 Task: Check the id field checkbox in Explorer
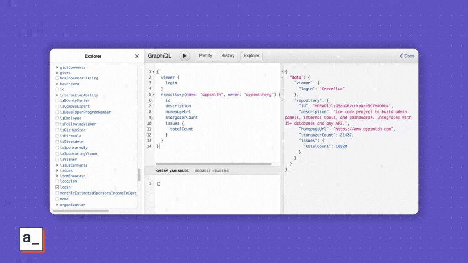57,89
